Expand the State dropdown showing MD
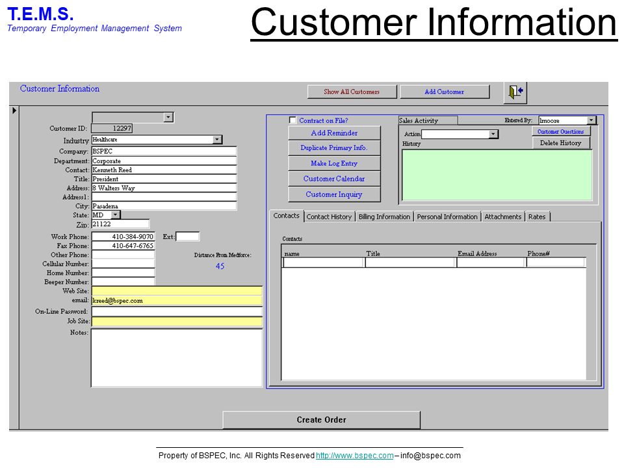The width and height of the screenshot is (624, 468). (115, 214)
